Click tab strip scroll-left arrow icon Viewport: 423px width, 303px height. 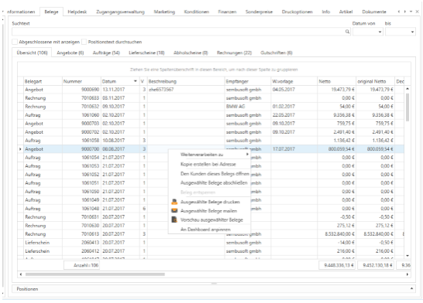point(399,12)
